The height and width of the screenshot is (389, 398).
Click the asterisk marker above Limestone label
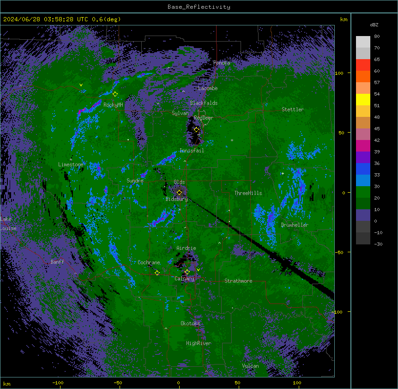pos(71,159)
